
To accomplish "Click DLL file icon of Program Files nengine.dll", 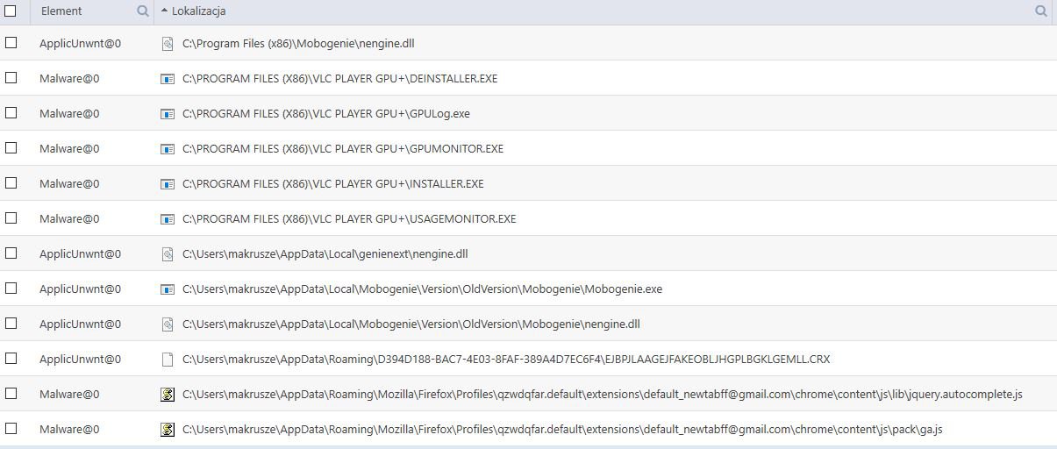I will click(x=168, y=43).
